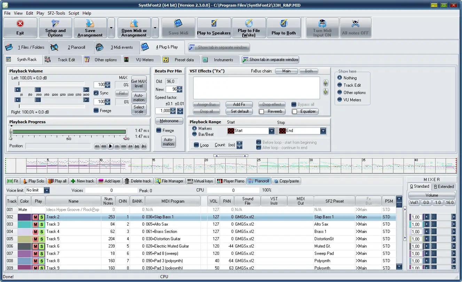Open the Start marker dropdown
Image resolution: width=462 pixels, height=282 pixels.
[x=272, y=131]
